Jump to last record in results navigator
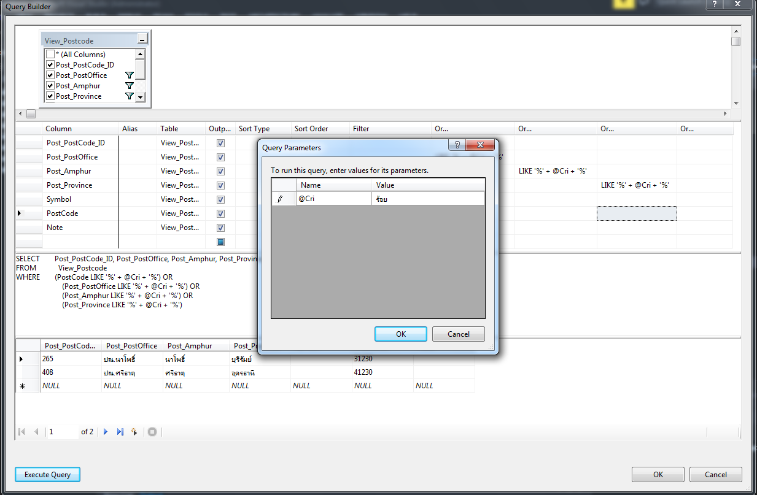This screenshot has width=757, height=495. pyautogui.click(x=120, y=432)
